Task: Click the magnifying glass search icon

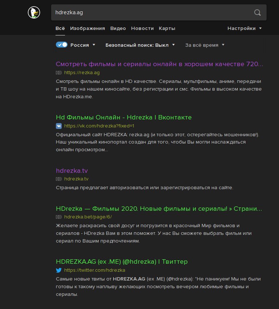Action: click(x=257, y=12)
